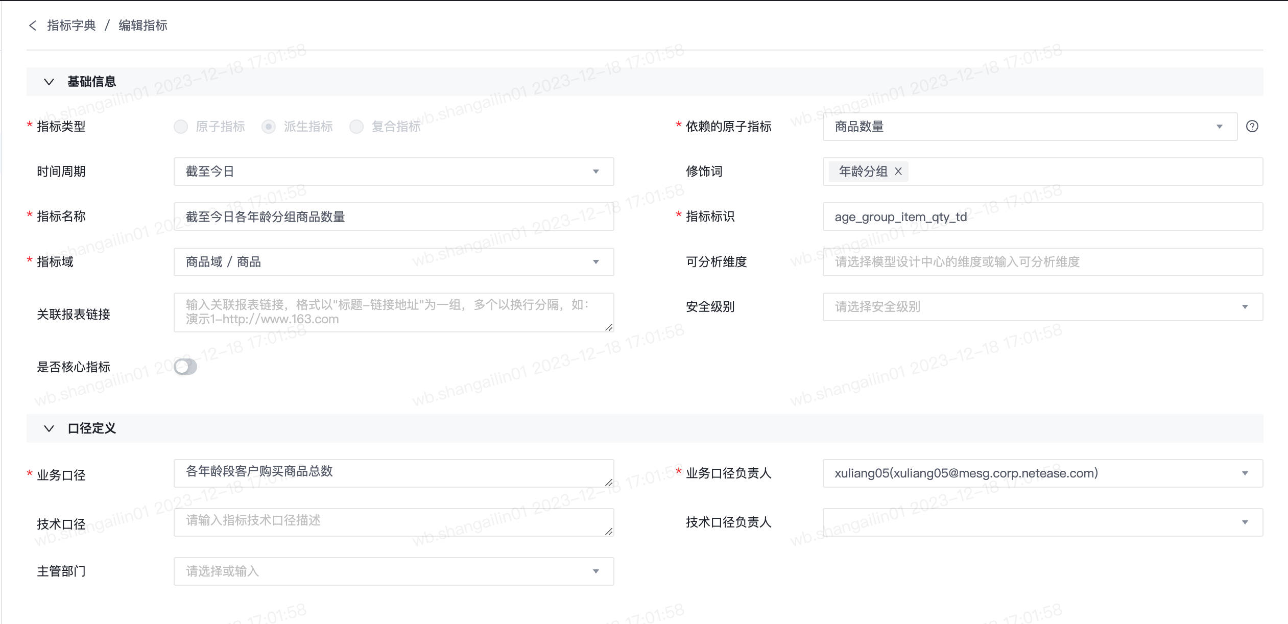Screen dimensions: 1288x624
Task: Select the 复合指标 radio option
Action: click(356, 127)
